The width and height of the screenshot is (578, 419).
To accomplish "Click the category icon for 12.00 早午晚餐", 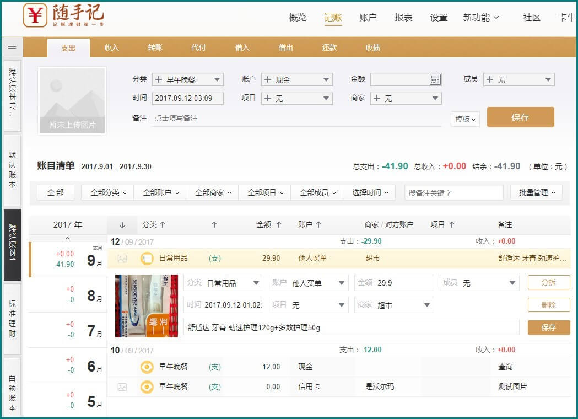I will 147,367.
